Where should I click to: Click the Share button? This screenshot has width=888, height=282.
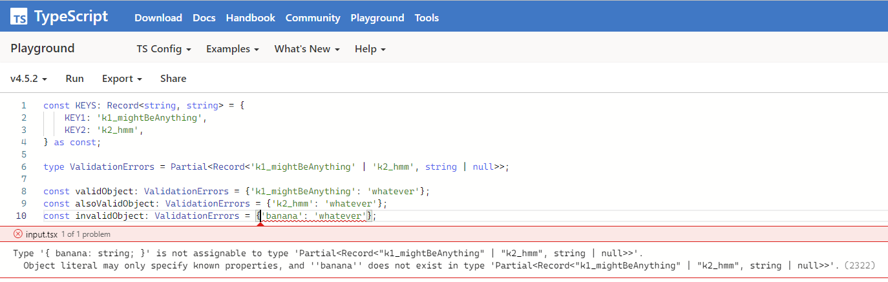[173, 79]
